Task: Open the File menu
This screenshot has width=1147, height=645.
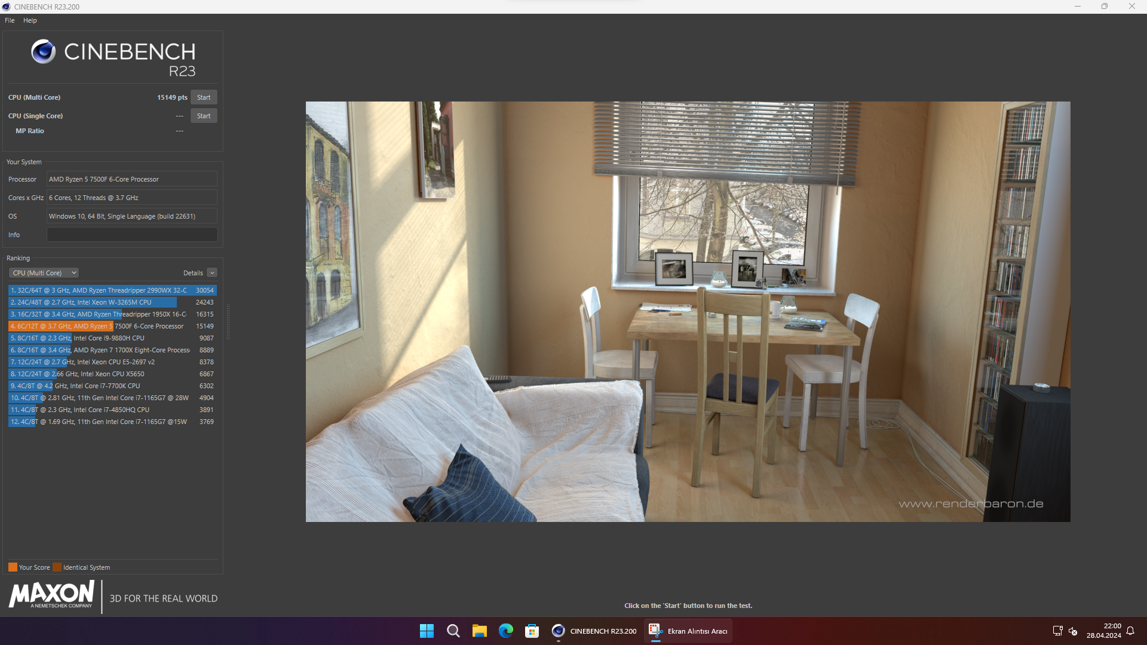Action: [x=10, y=20]
